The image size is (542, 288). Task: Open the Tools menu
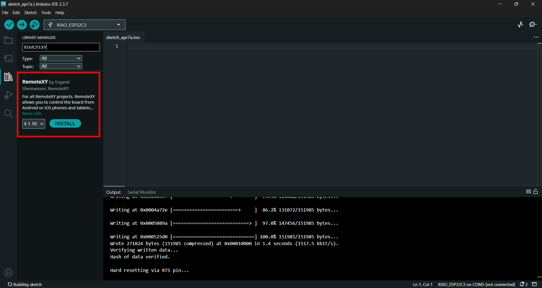point(46,13)
